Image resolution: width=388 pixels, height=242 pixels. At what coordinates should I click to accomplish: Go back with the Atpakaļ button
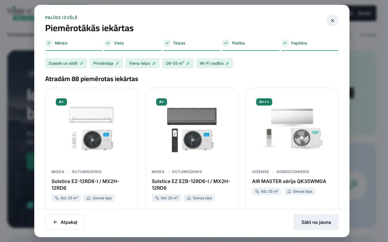tap(65, 222)
